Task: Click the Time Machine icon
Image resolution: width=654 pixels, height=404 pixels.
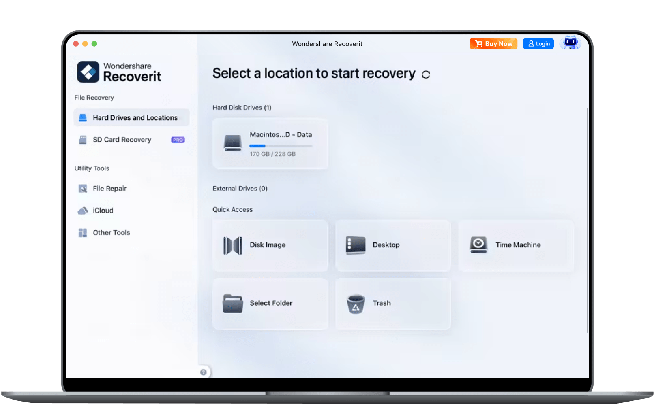Action: coord(478,245)
